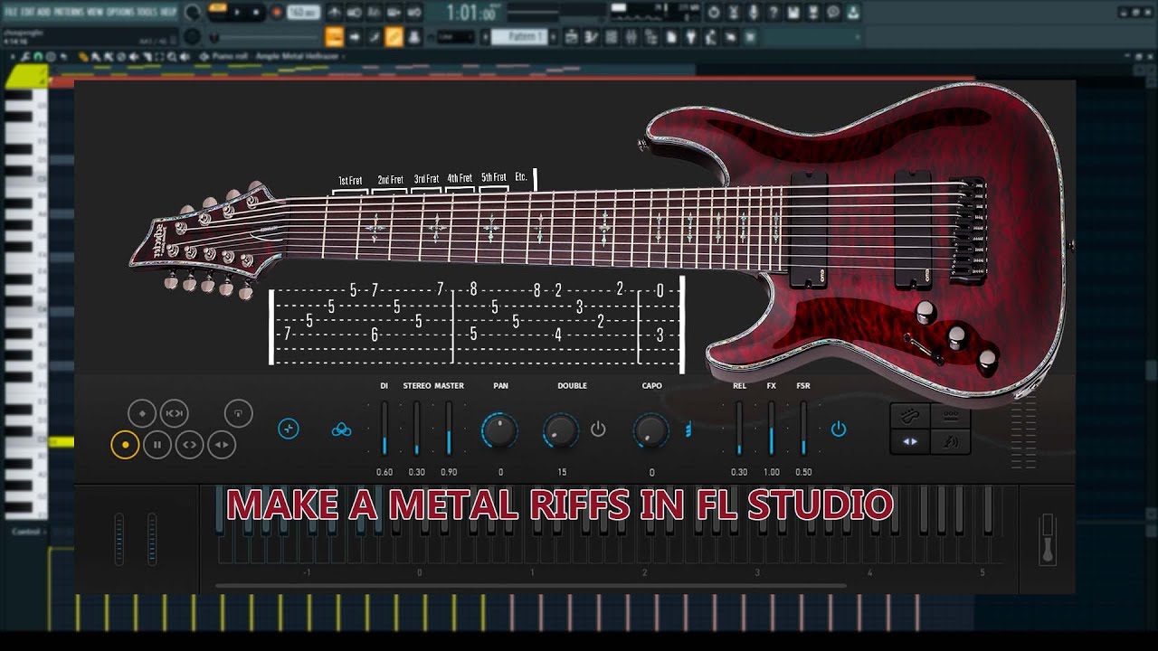This screenshot has height=651, width=1158.
Task: Click the plugin diamond round button
Action: pyautogui.click(x=141, y=413)
